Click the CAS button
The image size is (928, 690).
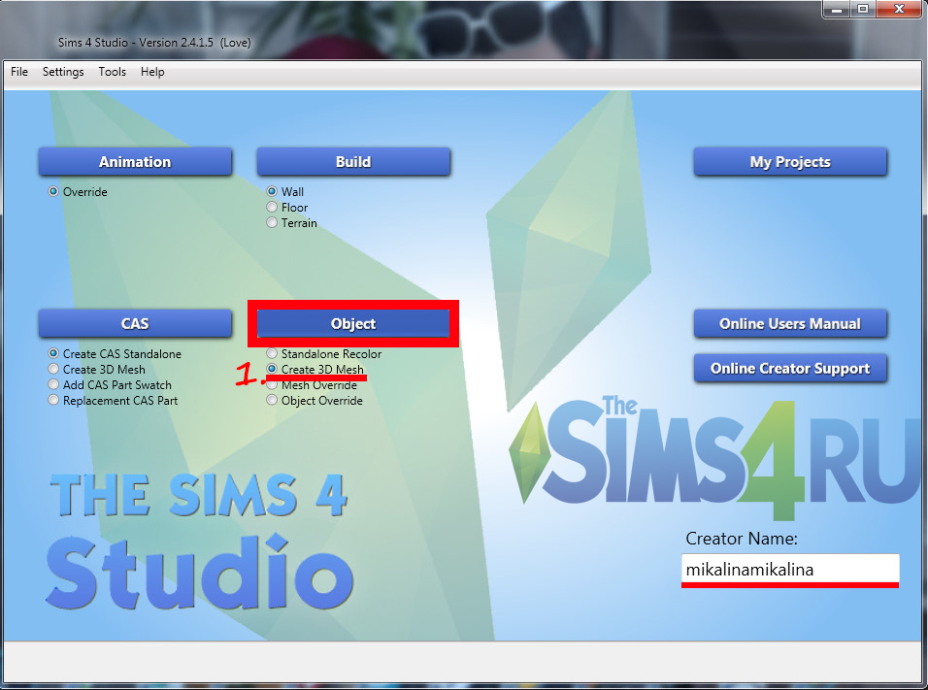(135, 323)
